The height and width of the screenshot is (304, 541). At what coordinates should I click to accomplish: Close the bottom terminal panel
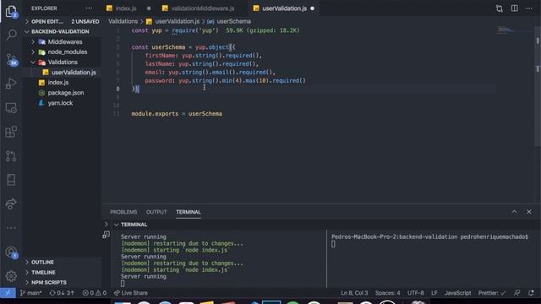coord(529,212)
